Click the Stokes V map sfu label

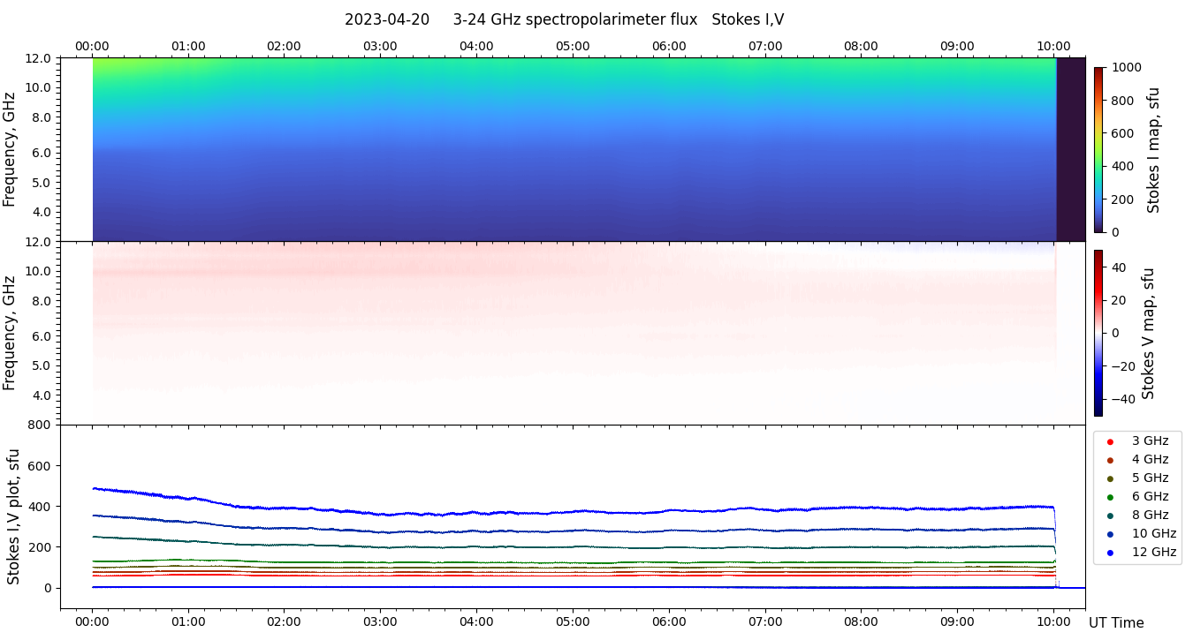(1149, 333)
